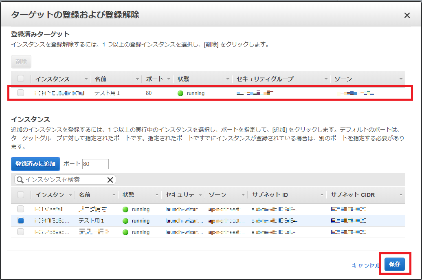Click the 状態 column header in instances table
This screenshot has width=422, height=280.
click(129, 195)
